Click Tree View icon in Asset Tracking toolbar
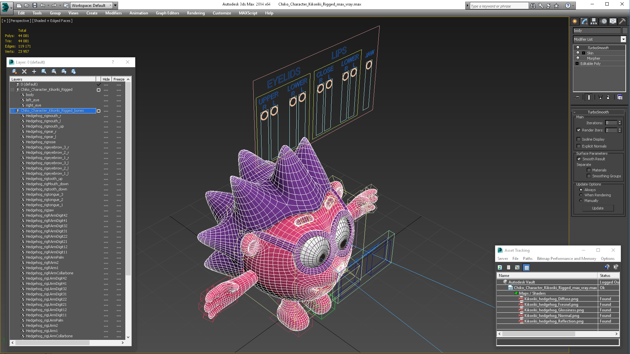Image resolution: width=630 pixels, height=354 pixels. [517, 267]
